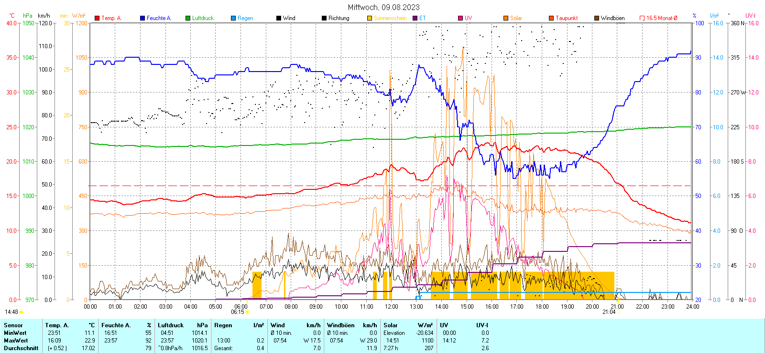Click the light-blue Regen legend square
The width and height of the screenshot is (765, 353).
233,18
